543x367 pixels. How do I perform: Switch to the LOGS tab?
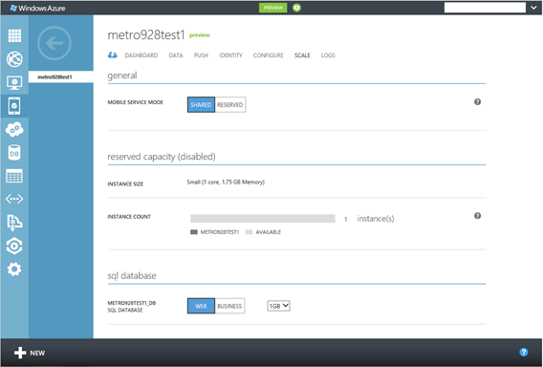(328, 55)
